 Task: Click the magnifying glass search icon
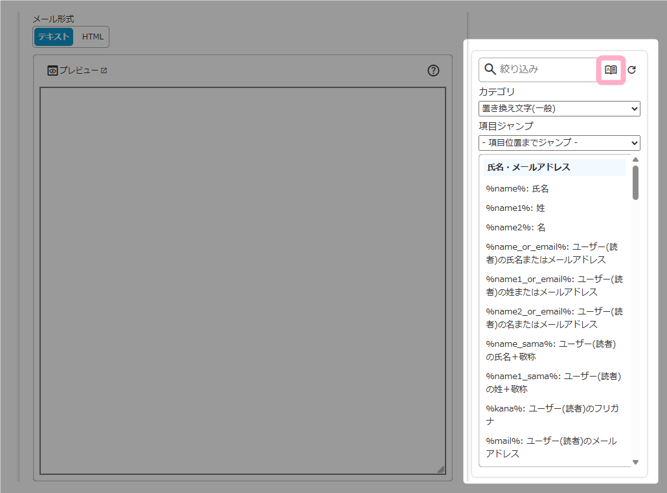tap(490, 69)
